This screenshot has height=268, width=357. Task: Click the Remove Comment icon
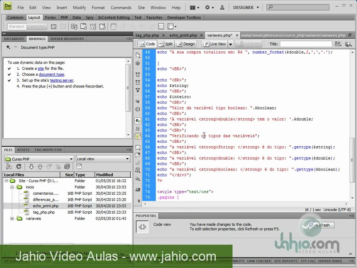[x=138, y=155]
